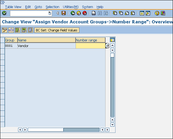This screenshot has height=139, width=173.
Task: Click the table select-all corner cell
Action: click(x=2, y=40)
